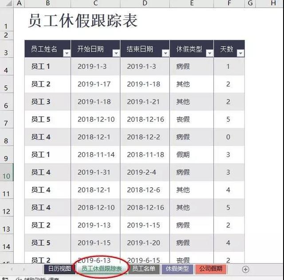Image resolution: width=284 pixels, height=280 pixels.
Task: Select column C header
Action: (95, 3)
